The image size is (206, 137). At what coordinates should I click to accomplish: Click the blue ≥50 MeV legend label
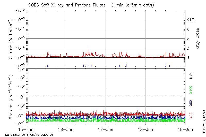[191, 103]
